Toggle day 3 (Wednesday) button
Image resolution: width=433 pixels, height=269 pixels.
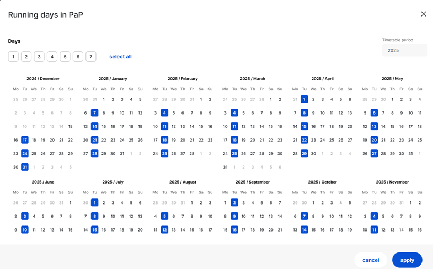tap(39, 57)
